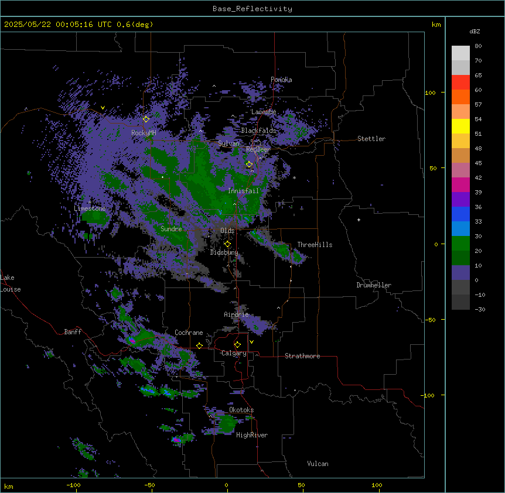The height and width of the screenshot is (493, 505).
Task: Click the magenta storm core west of Cochrane
Action: 131,340
